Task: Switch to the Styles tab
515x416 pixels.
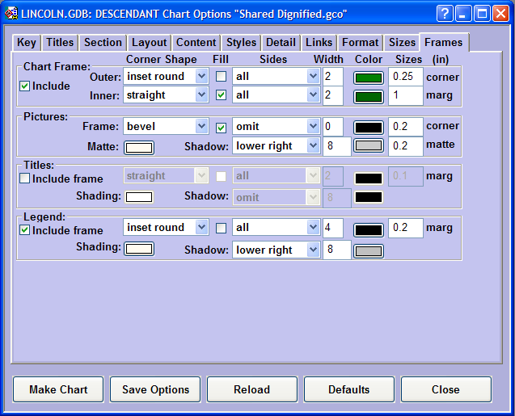Action: (241, 43)
